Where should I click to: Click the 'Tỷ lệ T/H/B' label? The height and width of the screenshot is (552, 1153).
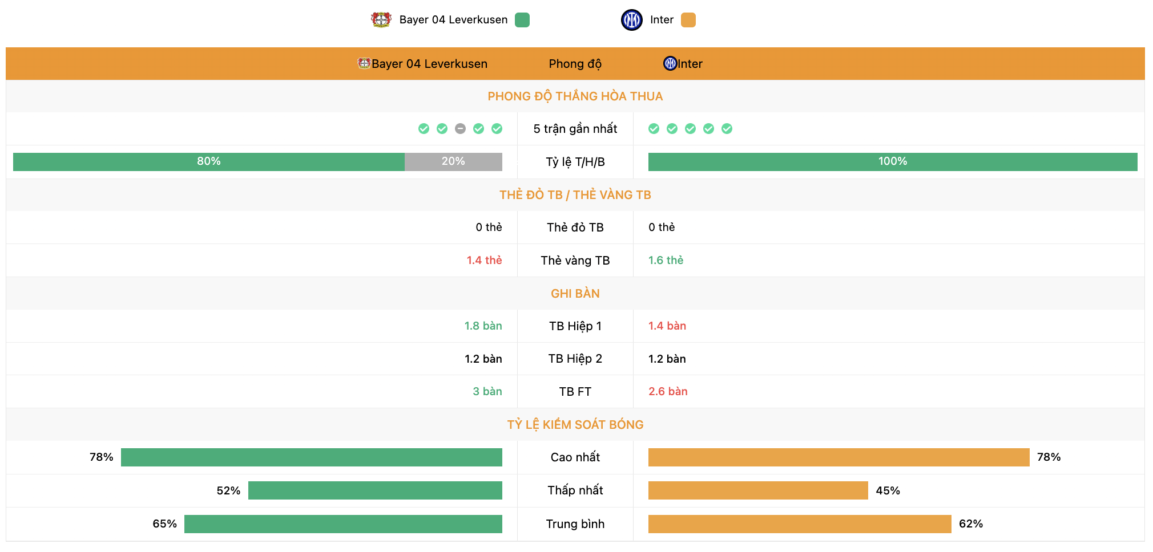(x=575, y=162)
